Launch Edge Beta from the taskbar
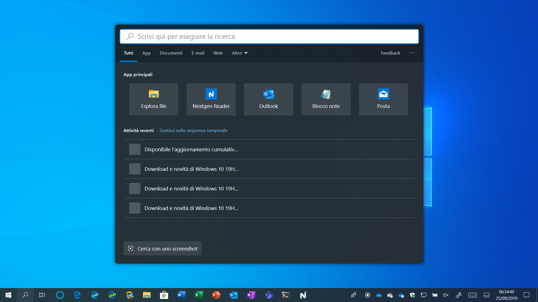Image resolution: width=538 pixels, height=302 pixels. pos(95,295)
